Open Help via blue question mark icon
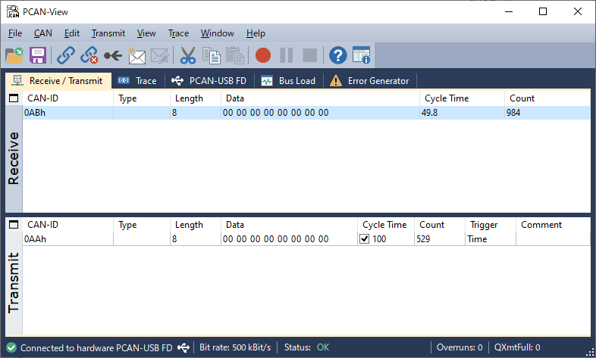The width and height of the screenshot is (596, 358). [338, 55]
